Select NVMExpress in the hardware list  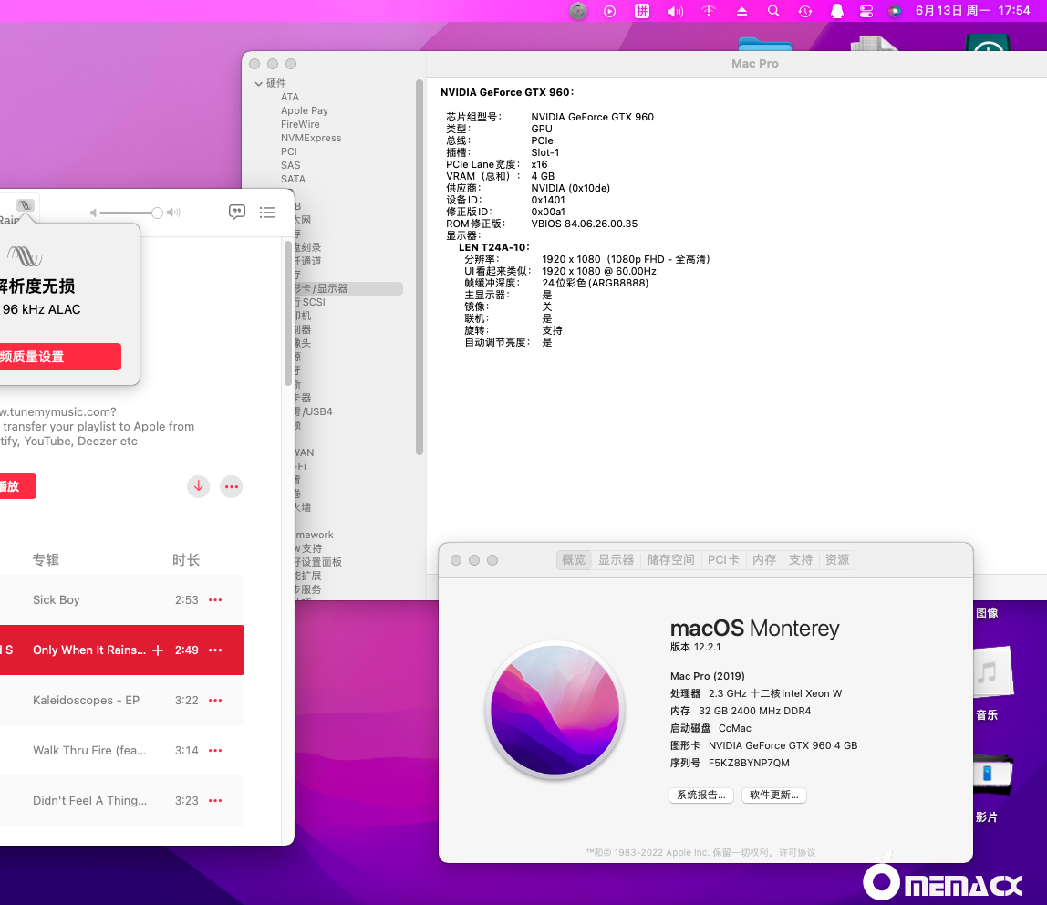(311, 139)
